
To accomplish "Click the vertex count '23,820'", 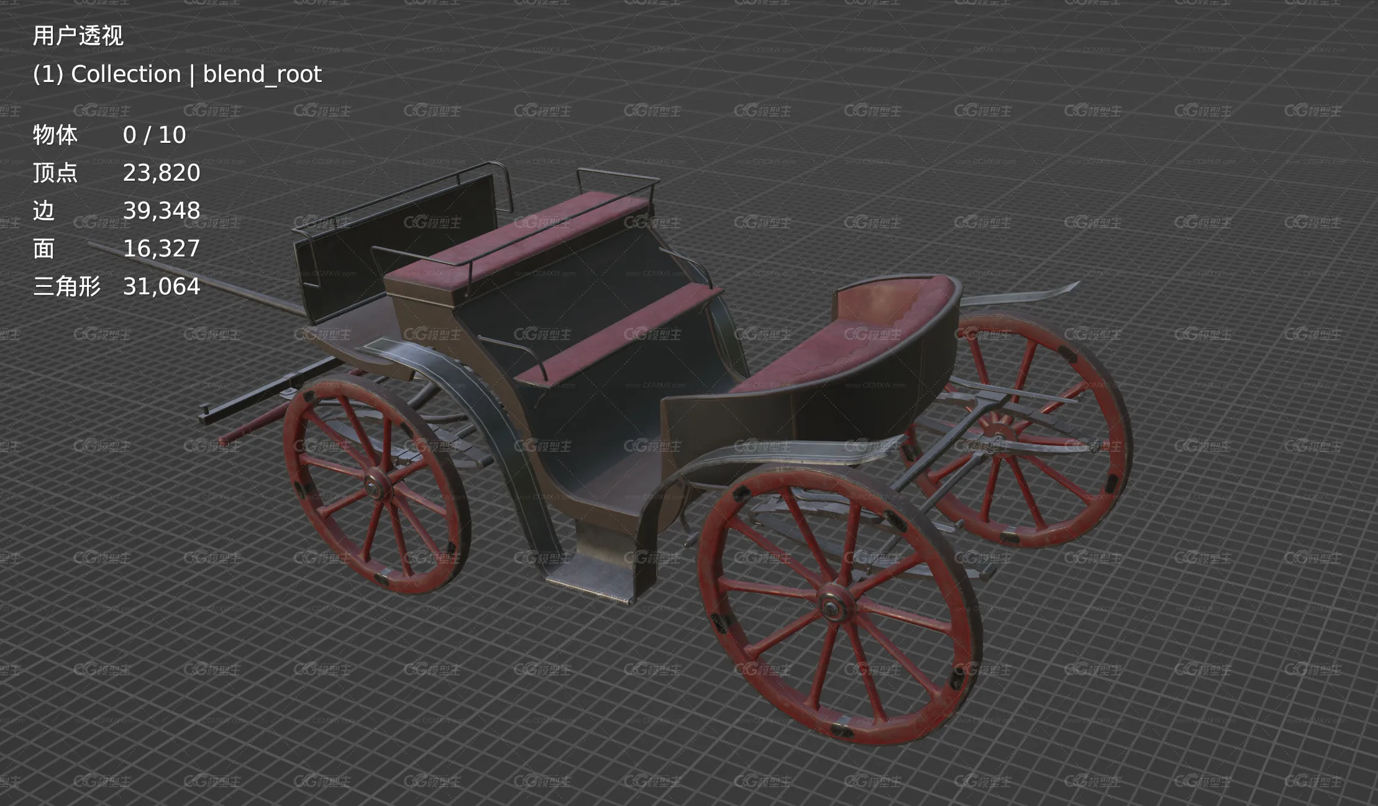I will coord(162,173).
